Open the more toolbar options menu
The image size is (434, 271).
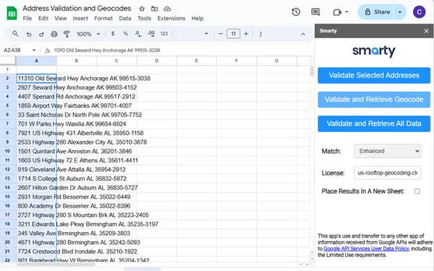tap(260, 34)
